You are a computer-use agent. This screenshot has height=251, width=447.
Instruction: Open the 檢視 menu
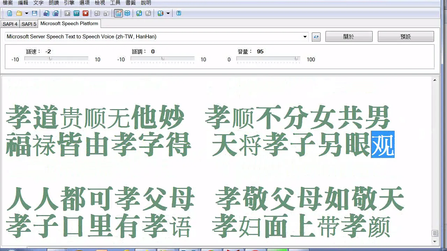click(x=100, y=3)
